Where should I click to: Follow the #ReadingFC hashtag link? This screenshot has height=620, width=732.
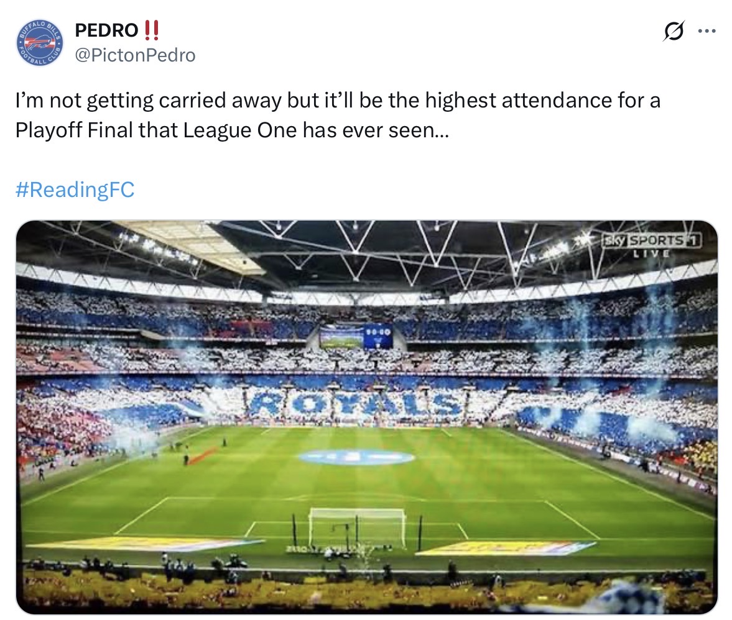74,189
